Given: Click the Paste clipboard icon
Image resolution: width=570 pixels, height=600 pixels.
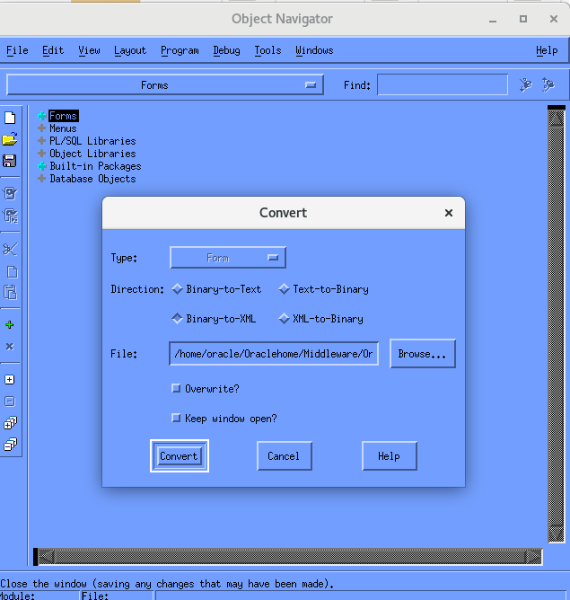Looking at the screenshot, I should (10, 292).
